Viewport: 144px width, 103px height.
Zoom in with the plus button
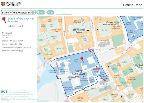[49, 12]
